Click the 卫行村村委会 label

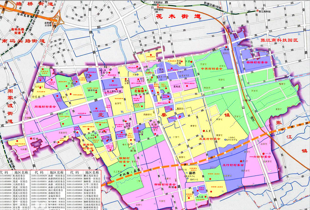tap(233, 165)
